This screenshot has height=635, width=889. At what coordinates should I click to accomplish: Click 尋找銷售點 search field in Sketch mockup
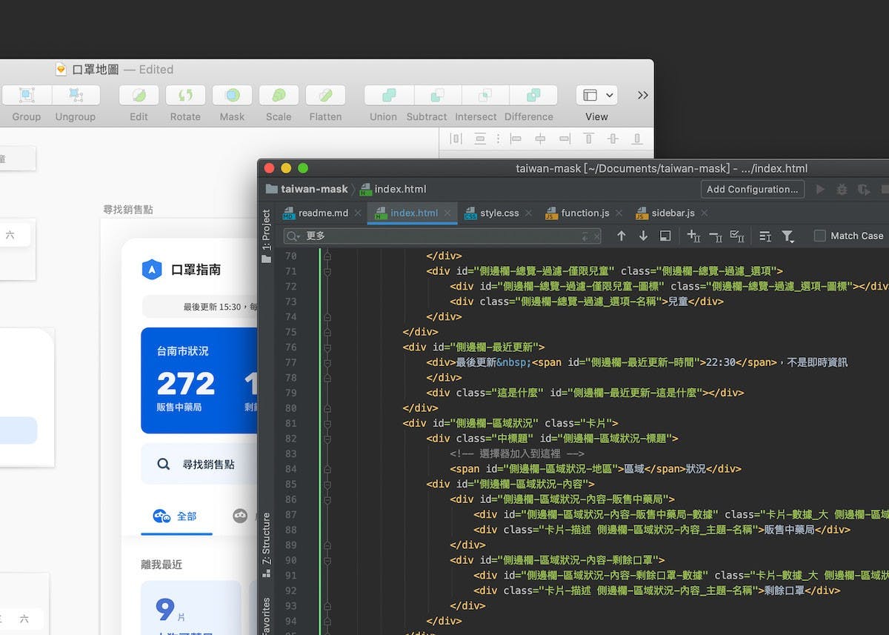click(200, 464)
